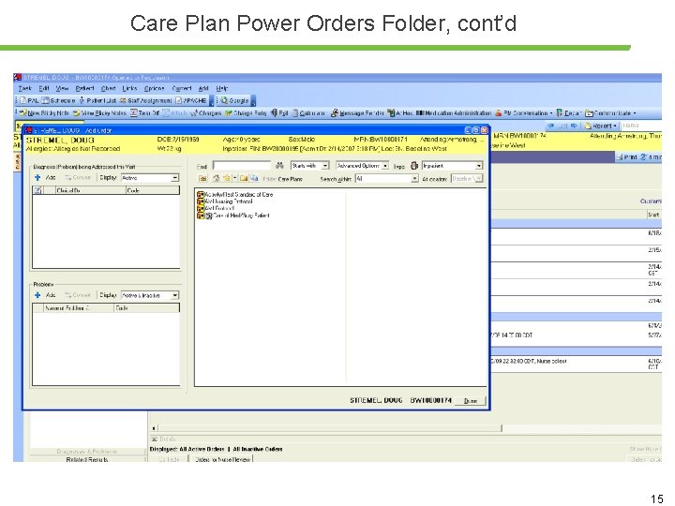
Task: Click Add in the Problems section
Action: tap(45, 295)
